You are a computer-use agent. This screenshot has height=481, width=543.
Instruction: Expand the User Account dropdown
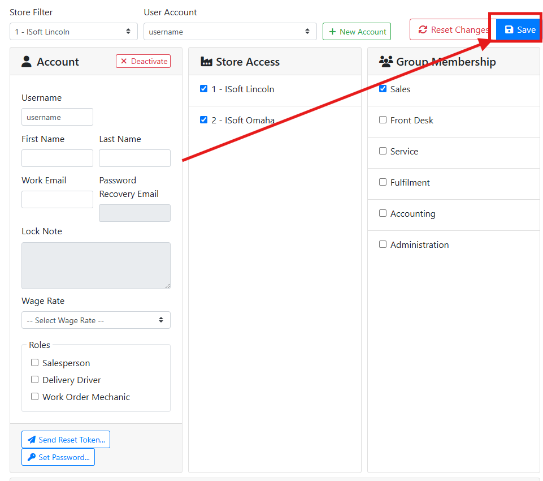click(x=230, y=32)
